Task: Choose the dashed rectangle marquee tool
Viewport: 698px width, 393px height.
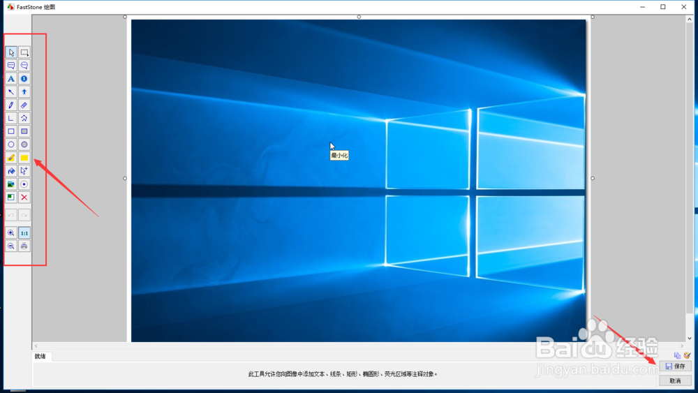Action: click(24, 52)
